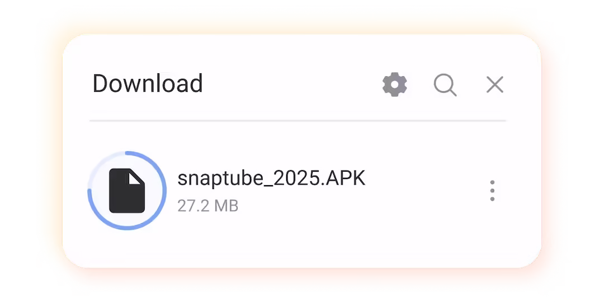This screenshot has width=604, height=302.
Task: Click the Download panel title
Action: [x=148, y=83]
